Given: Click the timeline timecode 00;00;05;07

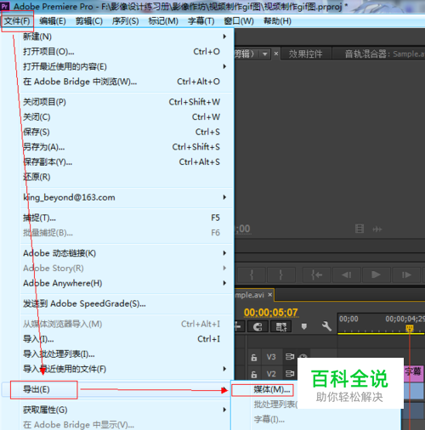Looking at the screenshot, I should click(x=270, y=313).
